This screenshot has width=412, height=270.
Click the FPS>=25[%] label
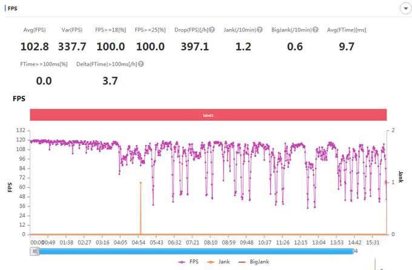coord(150,30)
